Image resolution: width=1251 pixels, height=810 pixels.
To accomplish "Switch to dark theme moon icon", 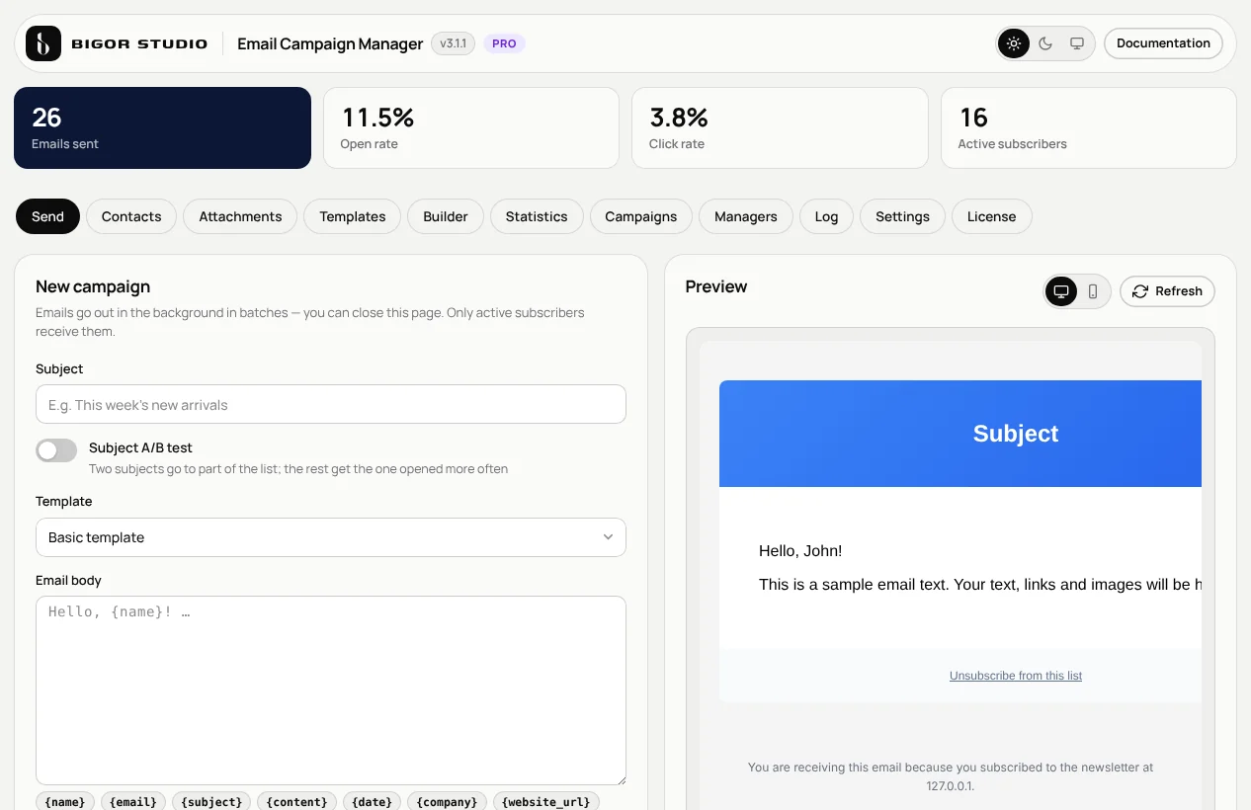I will point(1045,43).
